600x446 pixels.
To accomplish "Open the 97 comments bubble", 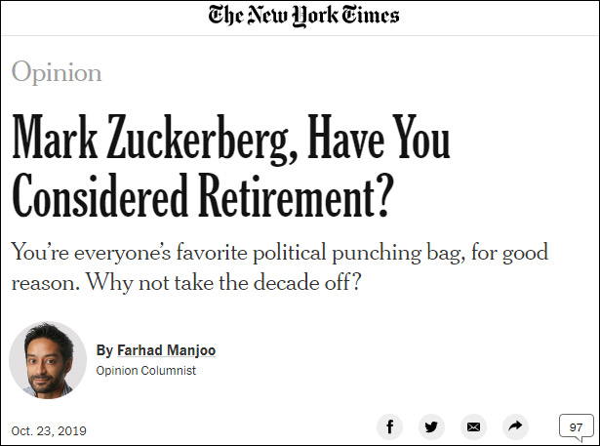I will [576, 427].
